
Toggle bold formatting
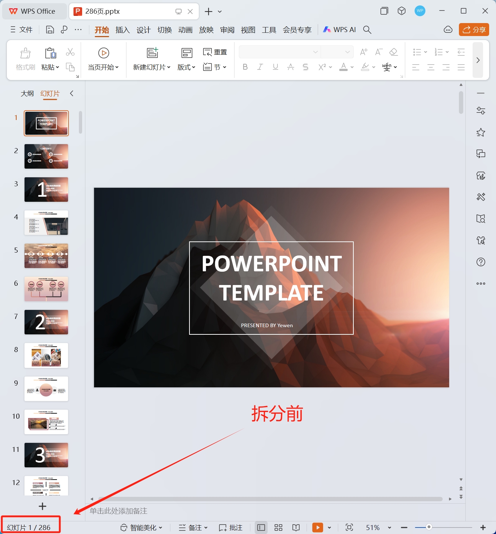[x=245, y=67]
